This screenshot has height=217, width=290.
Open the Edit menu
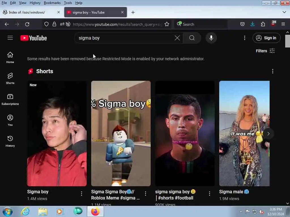click(x=13, y=3)
